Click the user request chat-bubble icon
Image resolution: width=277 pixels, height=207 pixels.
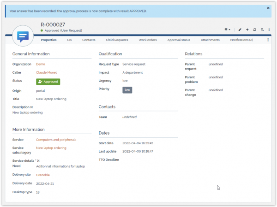tap(23, 37)
